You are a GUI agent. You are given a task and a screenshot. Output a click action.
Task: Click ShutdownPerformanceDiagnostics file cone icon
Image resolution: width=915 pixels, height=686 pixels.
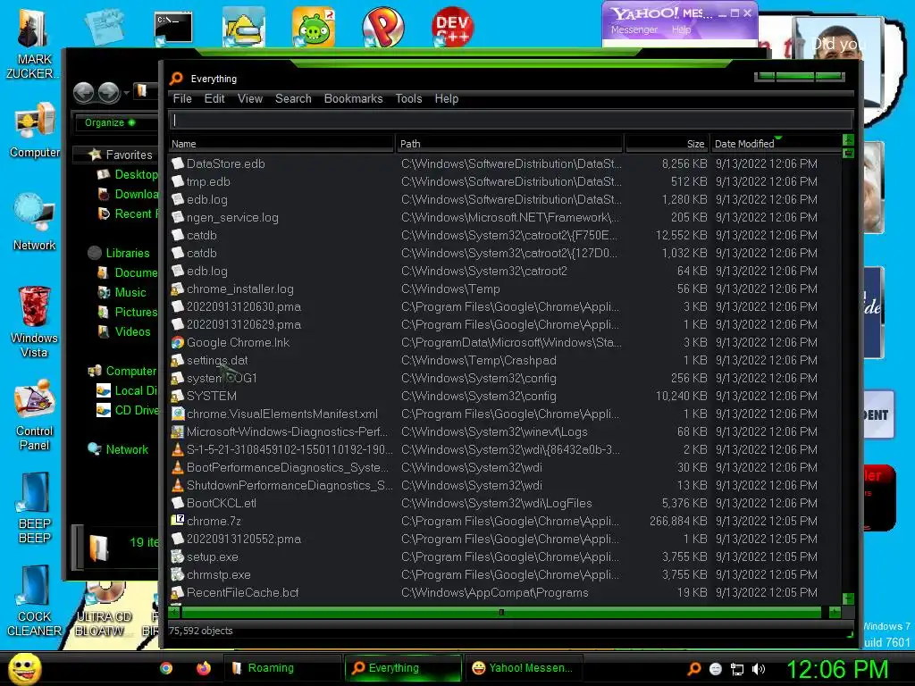tap(178, 485)
